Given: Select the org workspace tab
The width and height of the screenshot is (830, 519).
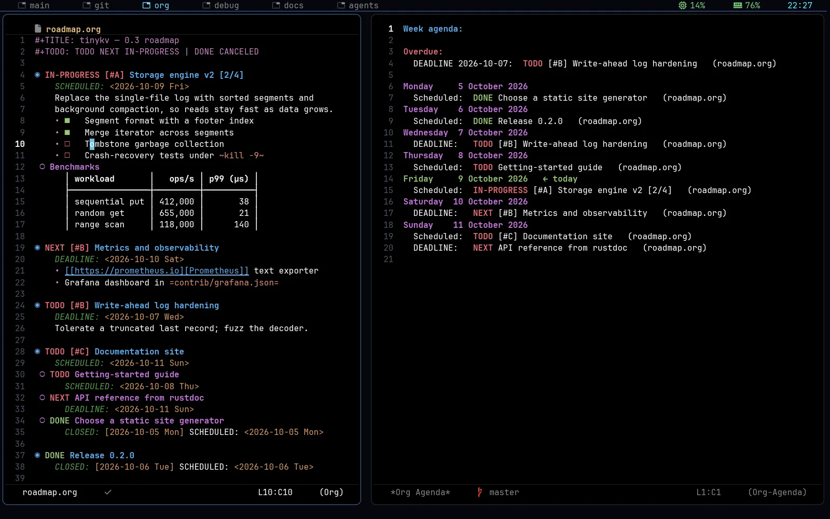Looking at the screenshot, I should coord(156,5).
